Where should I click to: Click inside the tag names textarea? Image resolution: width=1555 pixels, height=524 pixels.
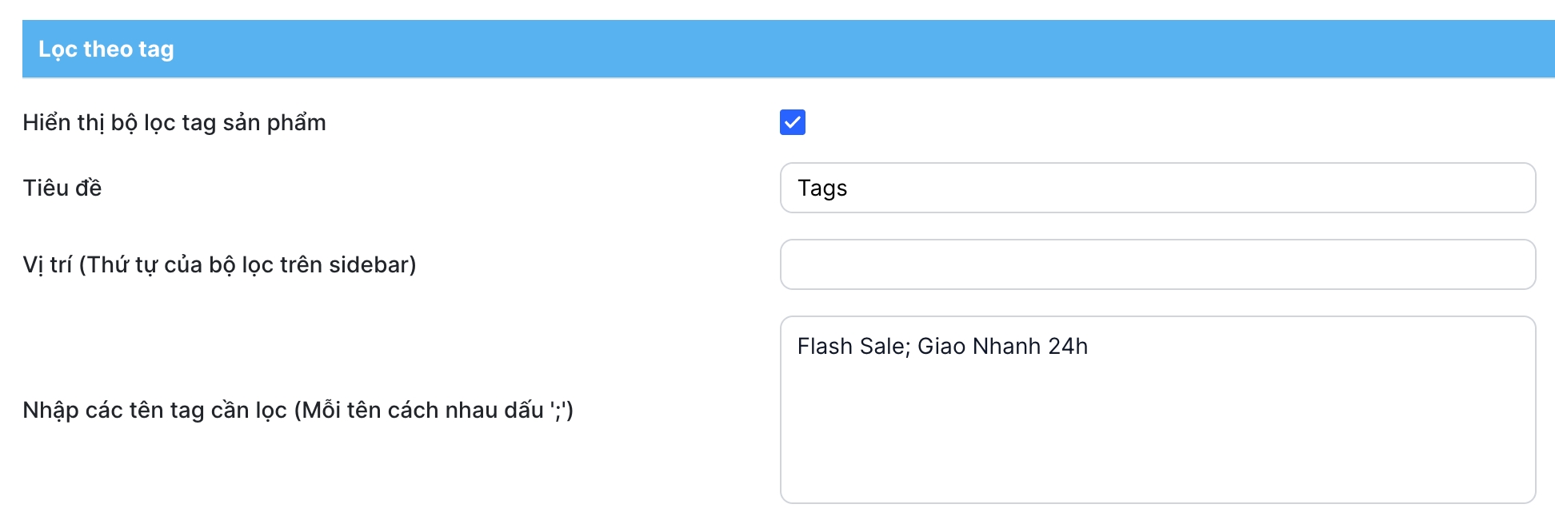[x=1157, y=409]
